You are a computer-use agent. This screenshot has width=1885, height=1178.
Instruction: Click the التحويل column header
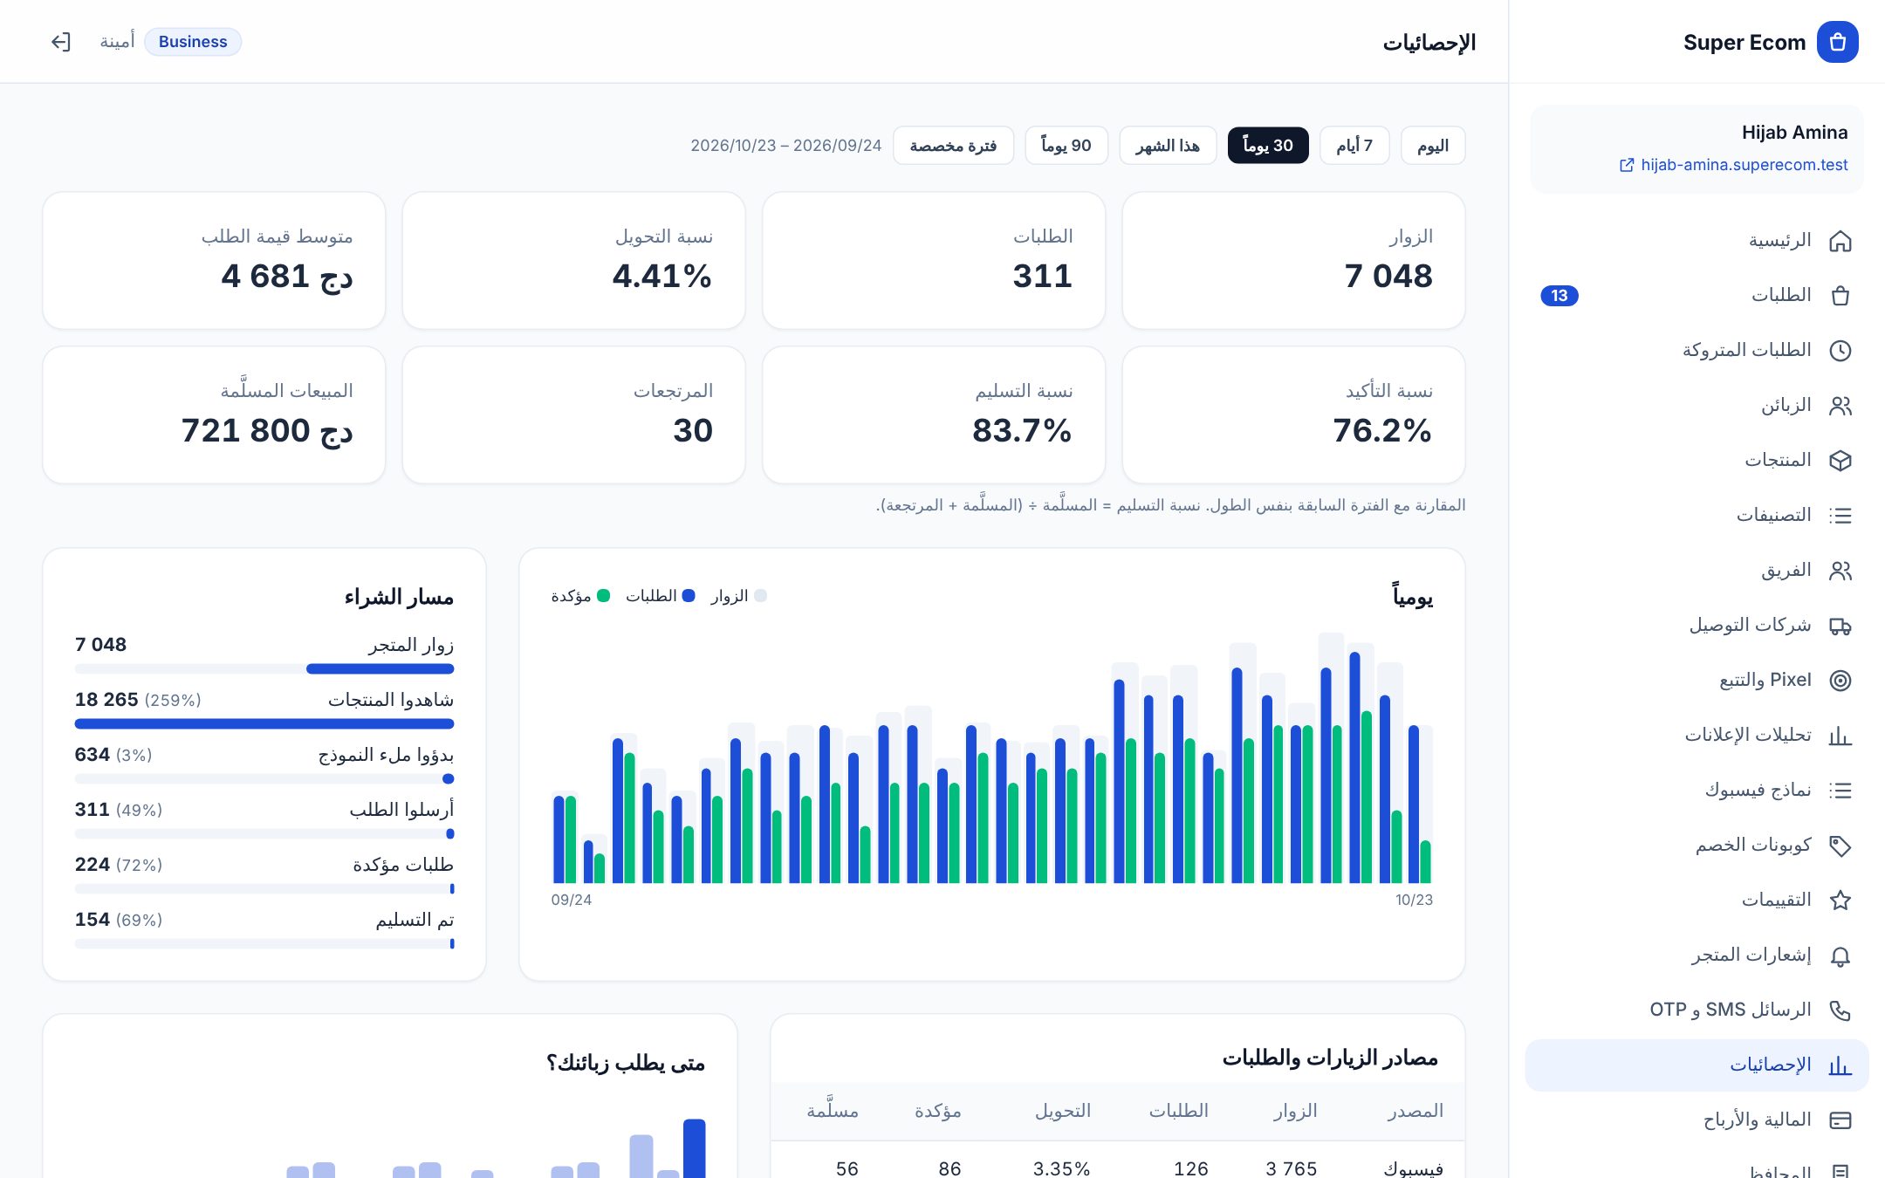(x=1063, y=1111)
